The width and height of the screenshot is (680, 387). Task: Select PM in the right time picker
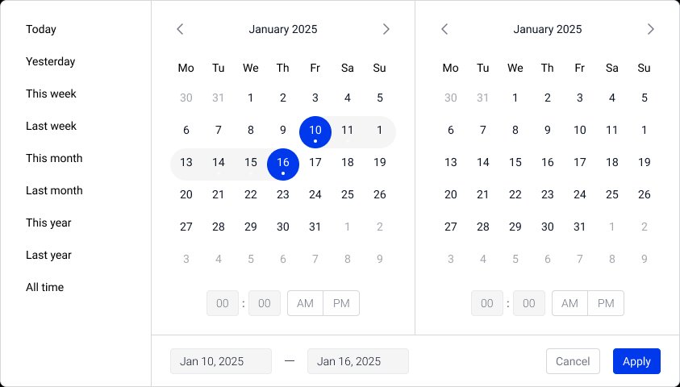tap(606, 303)
